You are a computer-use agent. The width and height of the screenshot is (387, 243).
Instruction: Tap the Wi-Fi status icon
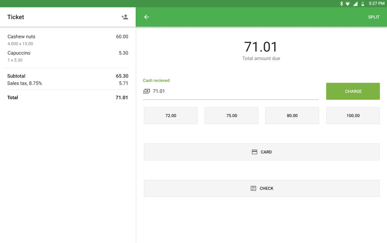(348, 4)
